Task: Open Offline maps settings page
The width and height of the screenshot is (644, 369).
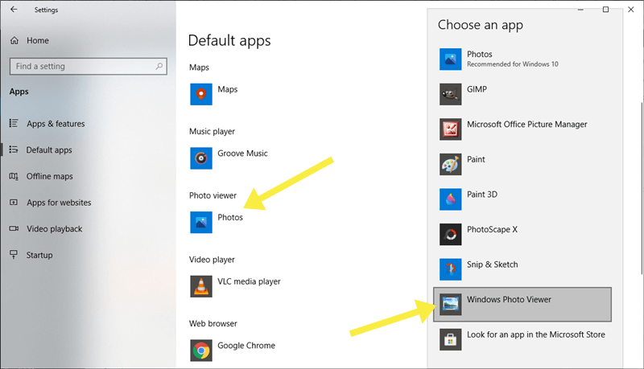Action: 50,176
